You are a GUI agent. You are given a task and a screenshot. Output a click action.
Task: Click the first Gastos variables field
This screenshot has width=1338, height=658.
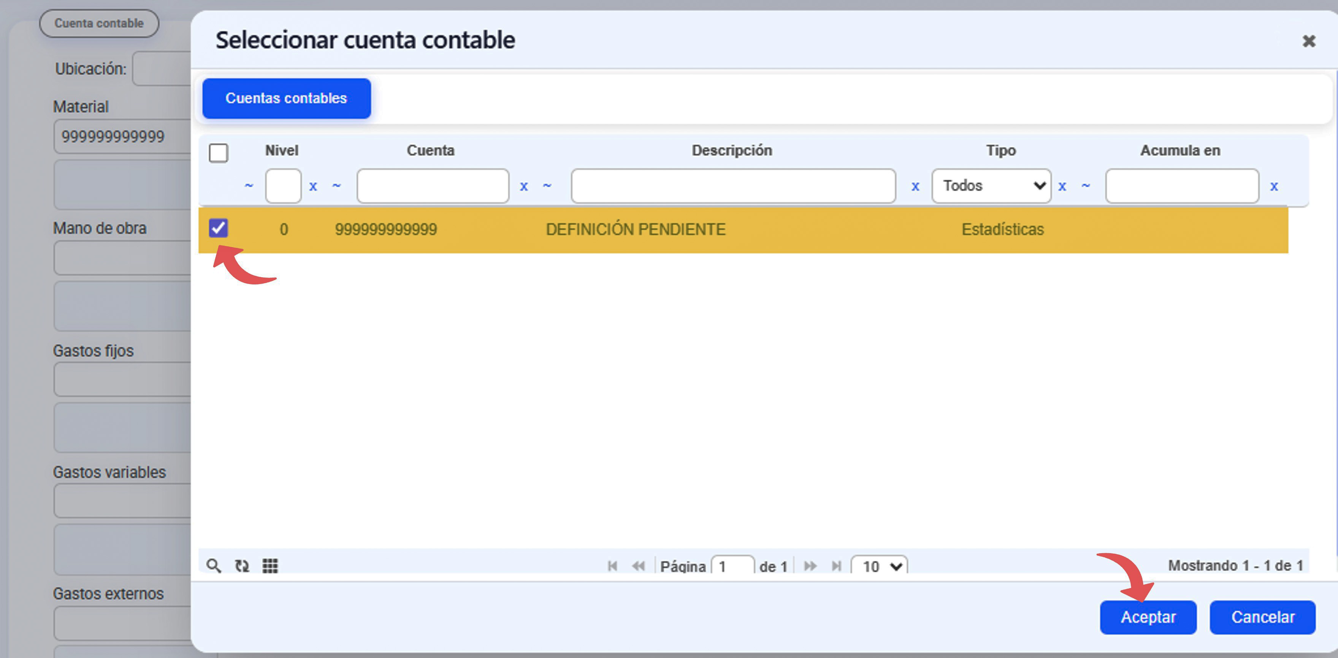[122, 501]
